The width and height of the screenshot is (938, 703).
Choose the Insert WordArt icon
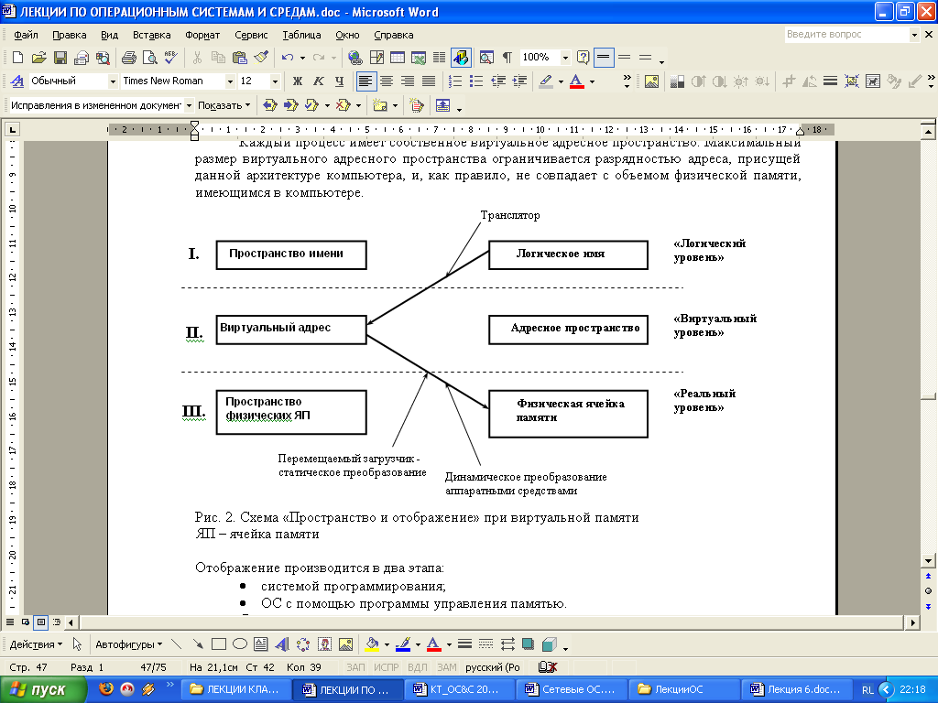coord(282,644)
